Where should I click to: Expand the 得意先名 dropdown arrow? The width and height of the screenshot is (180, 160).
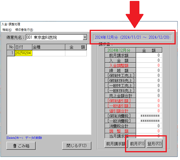[x=85, y=37]
